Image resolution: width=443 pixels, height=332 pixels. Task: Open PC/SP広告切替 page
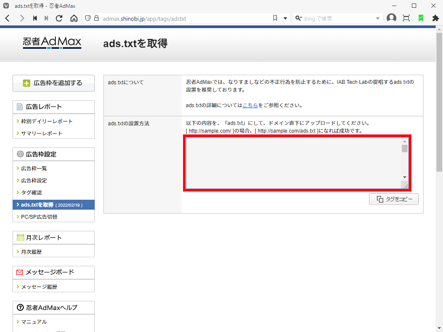tap(39, 217)
